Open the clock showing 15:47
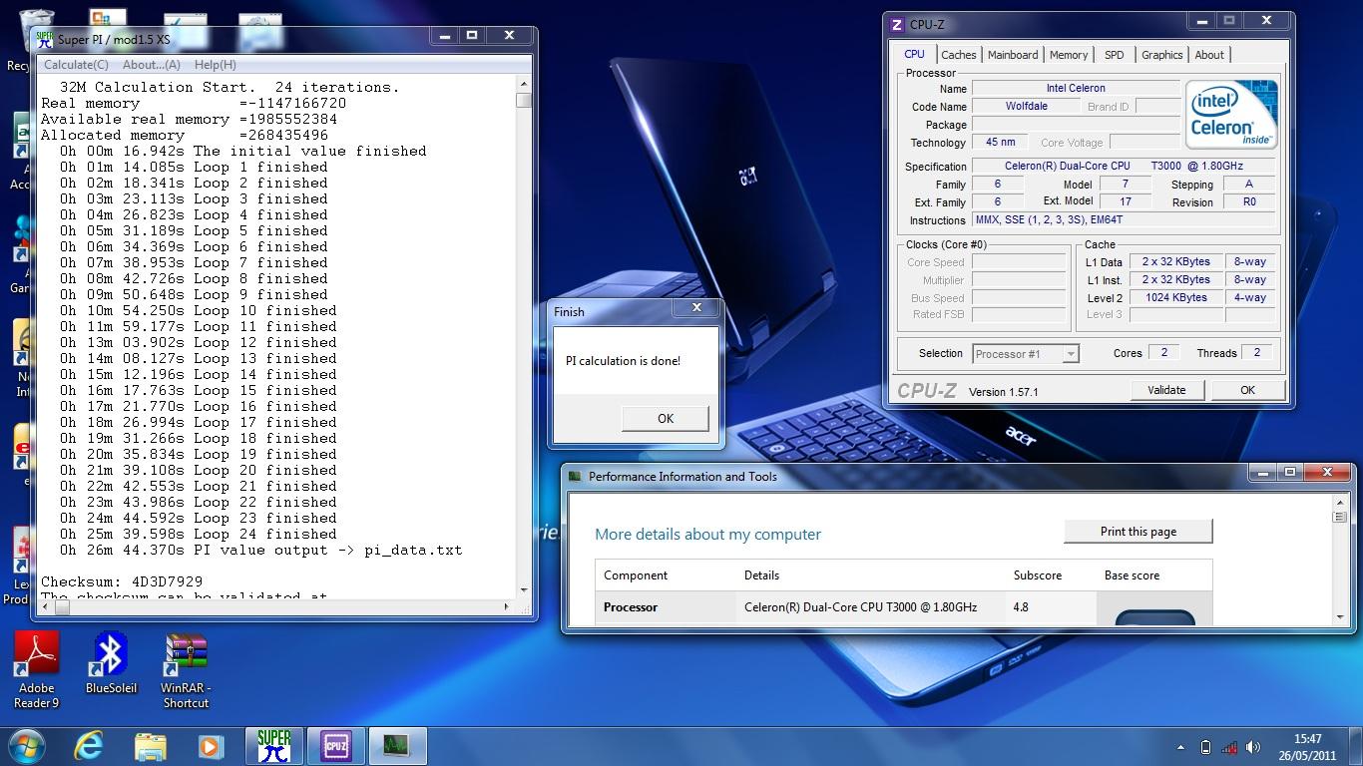The image size is (1363, 766). point(1307,747)
